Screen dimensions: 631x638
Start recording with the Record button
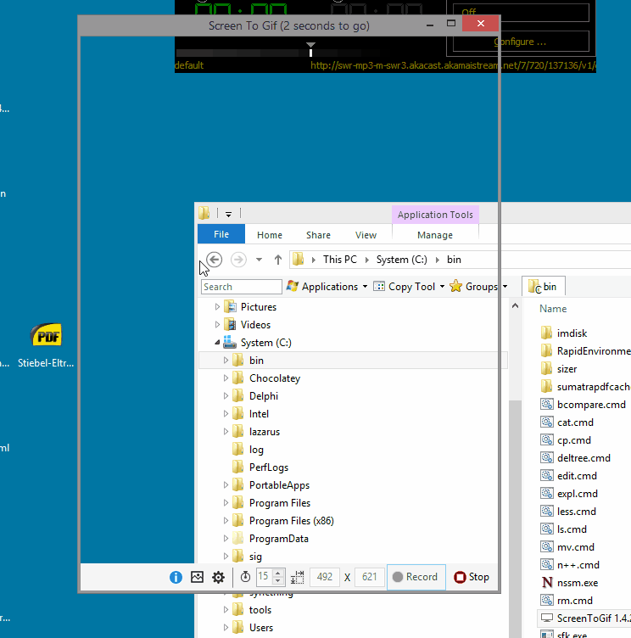(x=416, y=577)
